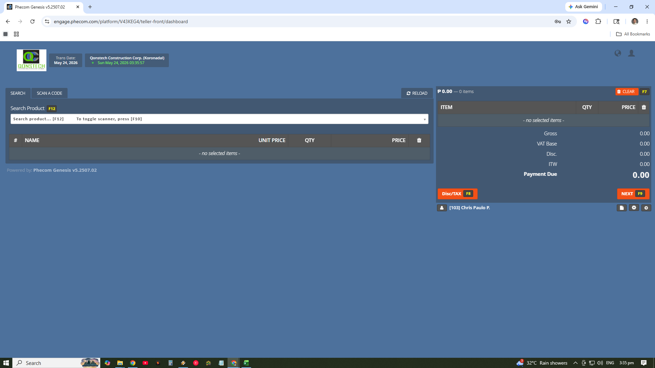Click the NAME column header
Screen dimensions: 655x368
click(32, 140)
